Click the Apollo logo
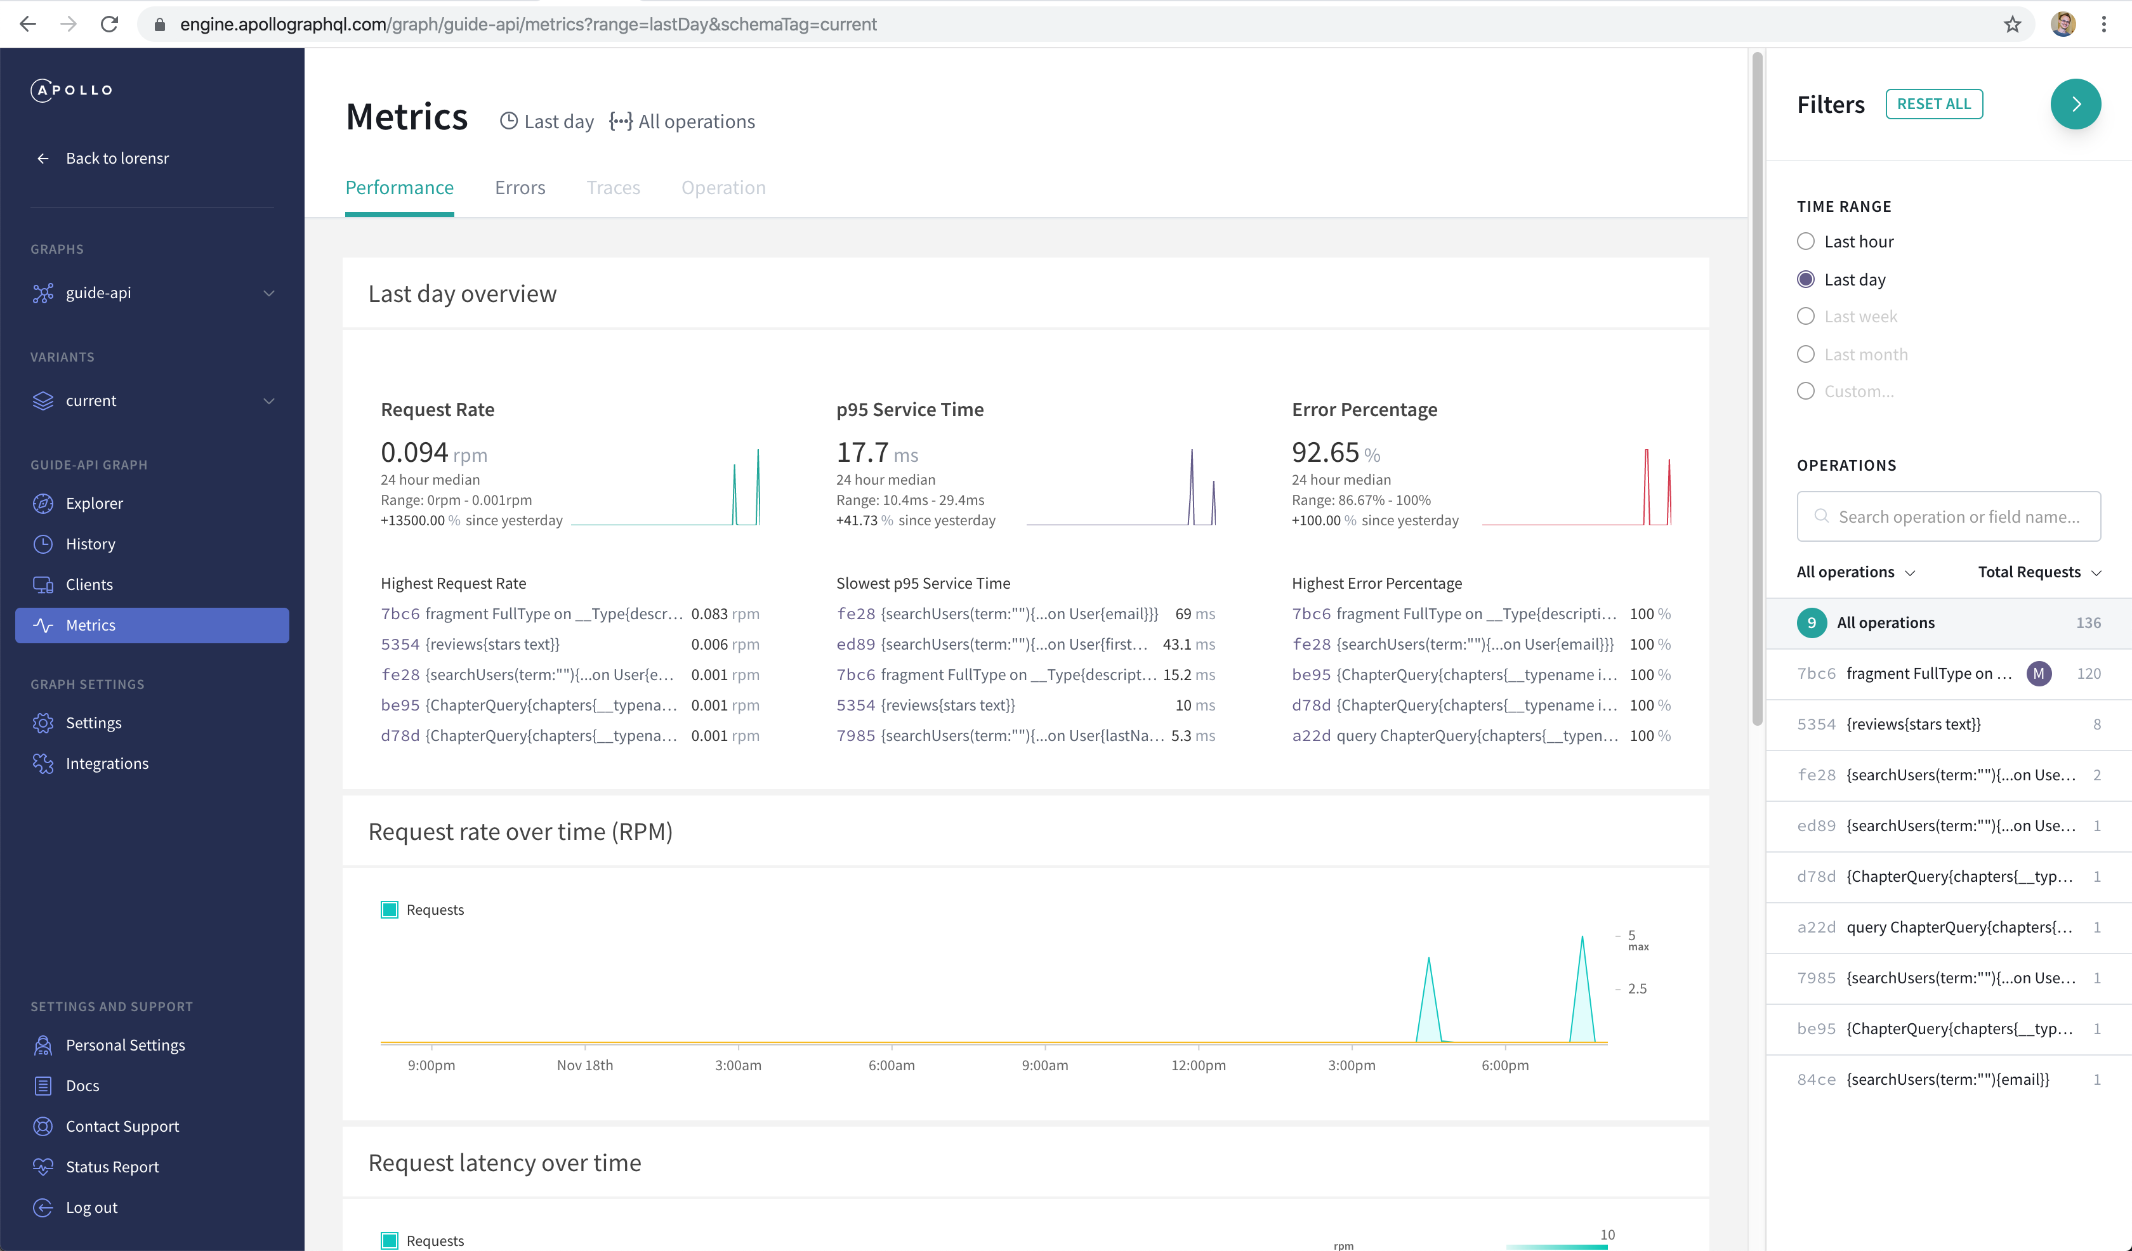 click(x=72, y=89)
